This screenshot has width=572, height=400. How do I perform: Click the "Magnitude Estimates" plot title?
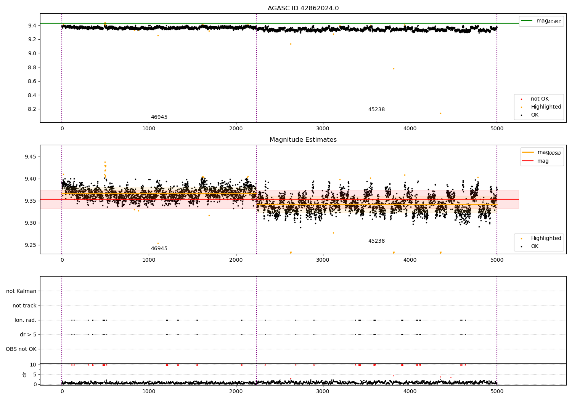pyautogui.click(x=303, y=140)
